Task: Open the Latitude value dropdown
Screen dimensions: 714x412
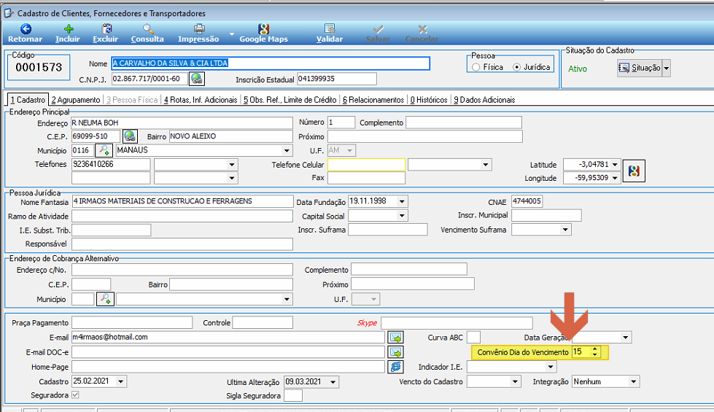Action: coord(615,164)
